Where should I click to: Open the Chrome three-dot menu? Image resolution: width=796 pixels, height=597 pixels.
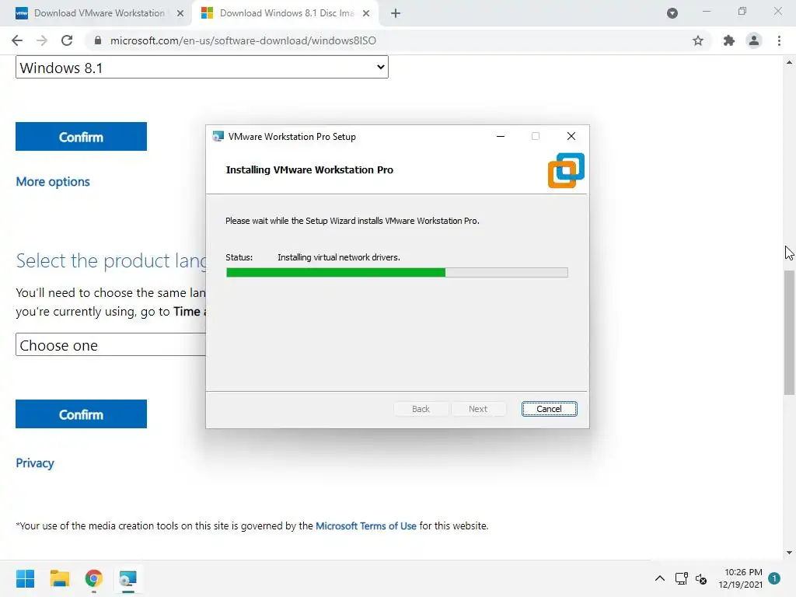[x=779, y=40]
